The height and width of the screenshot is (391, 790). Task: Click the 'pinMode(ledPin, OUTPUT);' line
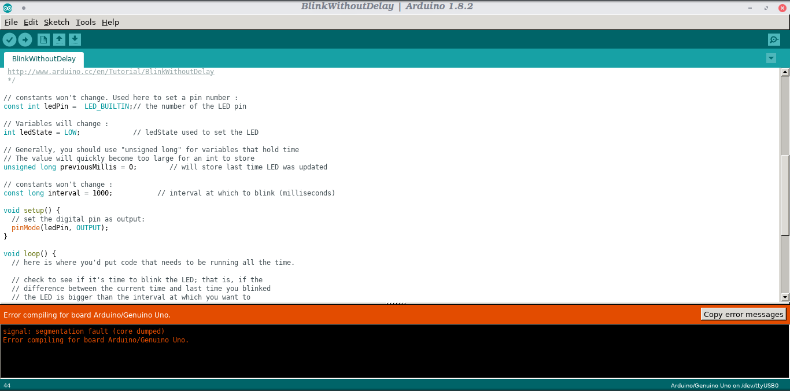tap(60, 228)
